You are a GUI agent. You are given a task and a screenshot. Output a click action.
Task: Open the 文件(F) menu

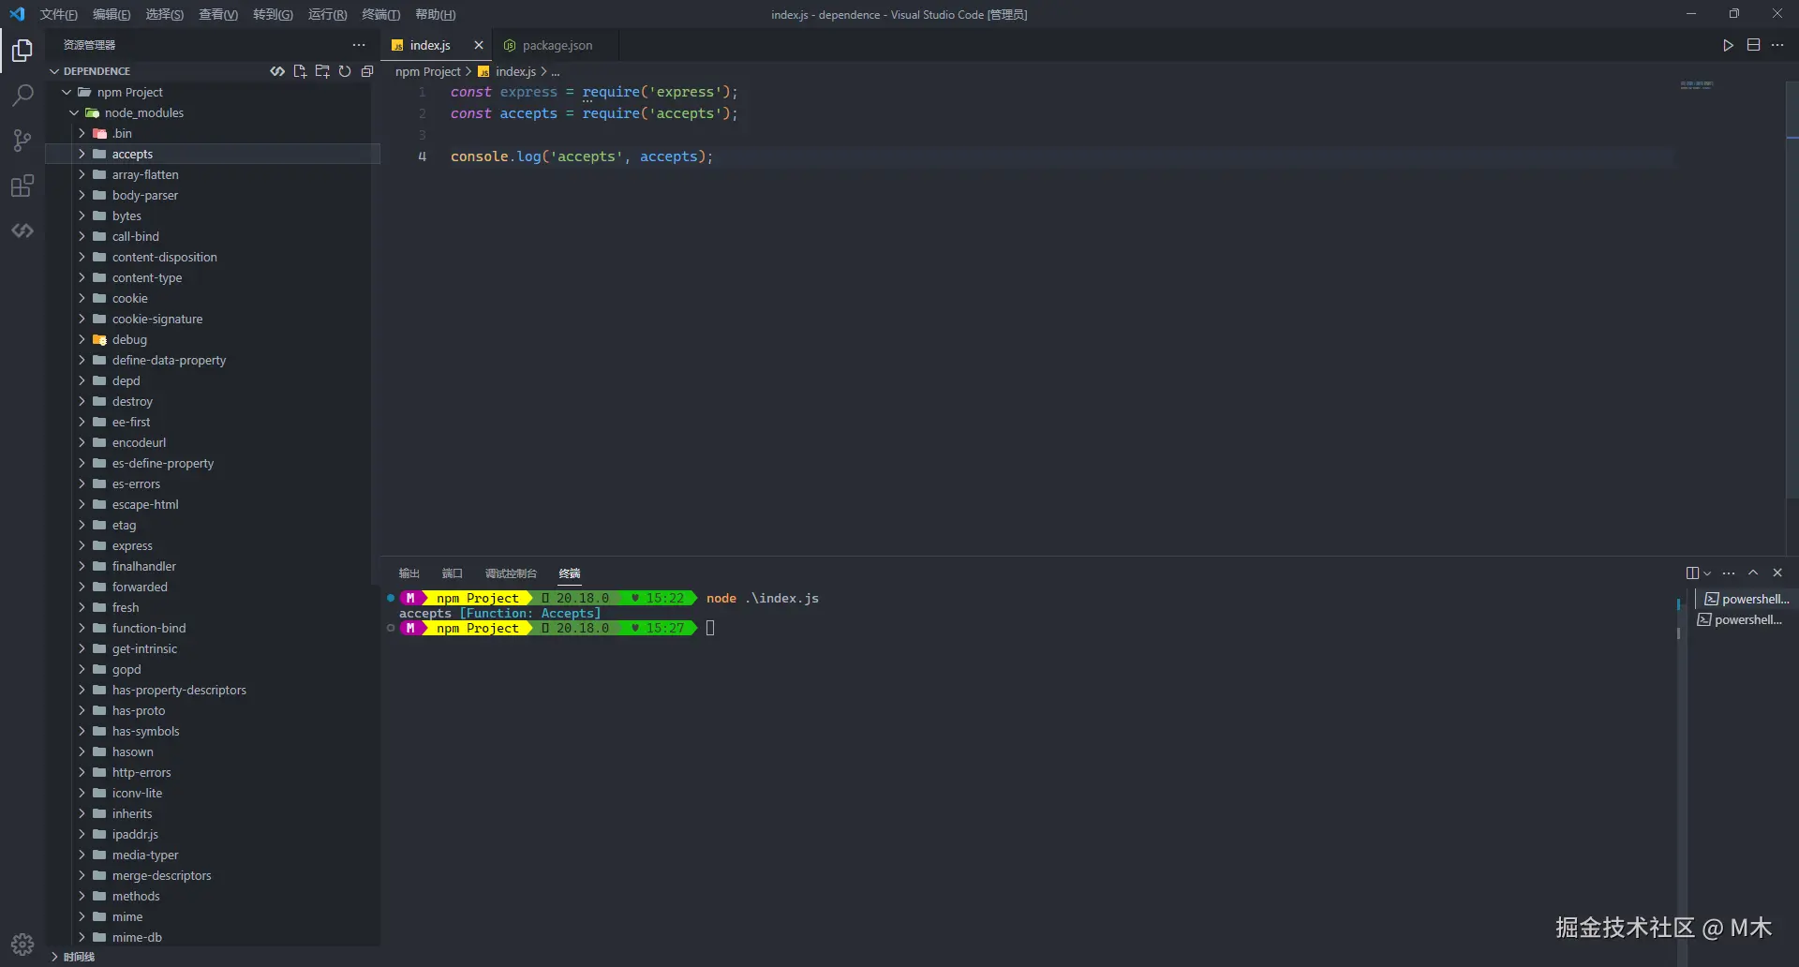59,14
